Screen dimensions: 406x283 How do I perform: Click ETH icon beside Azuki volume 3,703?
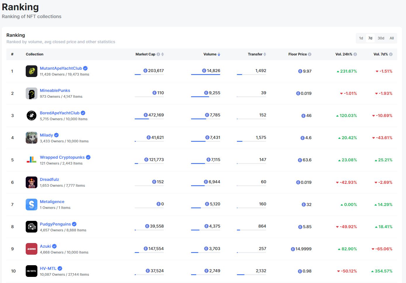pos(206,249)
